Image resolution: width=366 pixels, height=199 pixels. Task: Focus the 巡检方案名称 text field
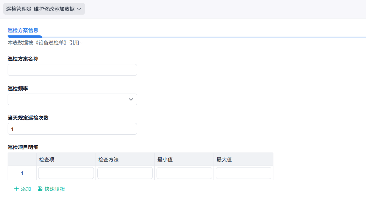pyautogui.click(x=72, y=70)
